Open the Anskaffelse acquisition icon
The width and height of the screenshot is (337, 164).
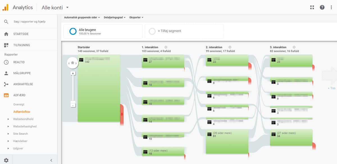pos(6,84)
